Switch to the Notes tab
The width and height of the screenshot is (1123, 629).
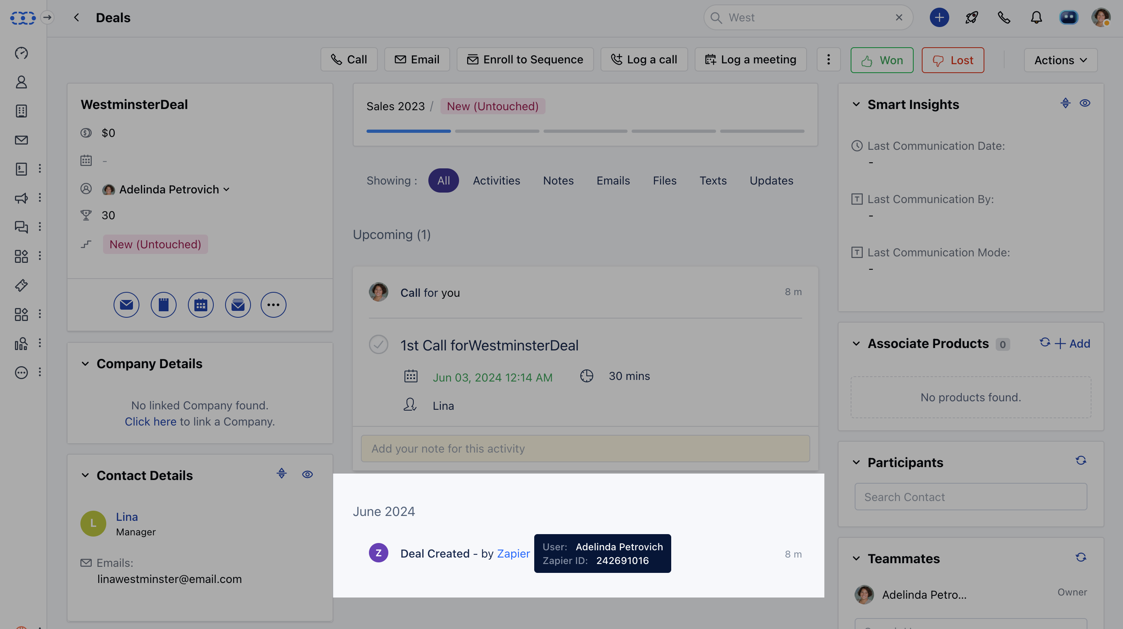pyautogui.click(x=558, y=180)
